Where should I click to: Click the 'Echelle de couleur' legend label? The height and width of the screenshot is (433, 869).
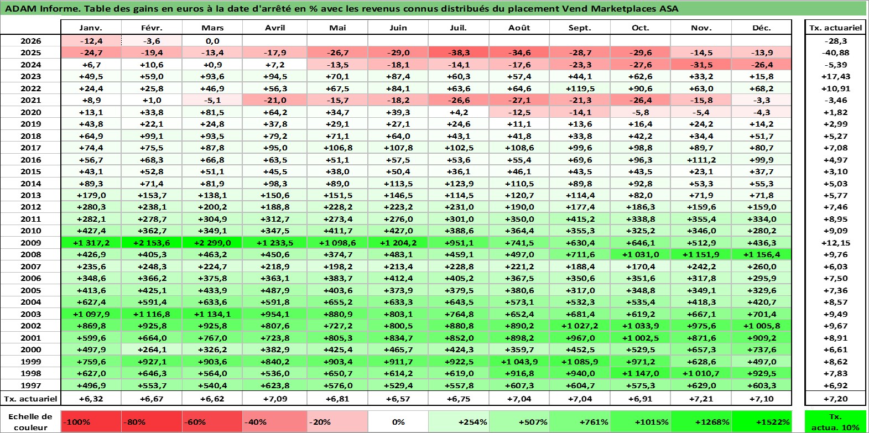tap(30, 421)
